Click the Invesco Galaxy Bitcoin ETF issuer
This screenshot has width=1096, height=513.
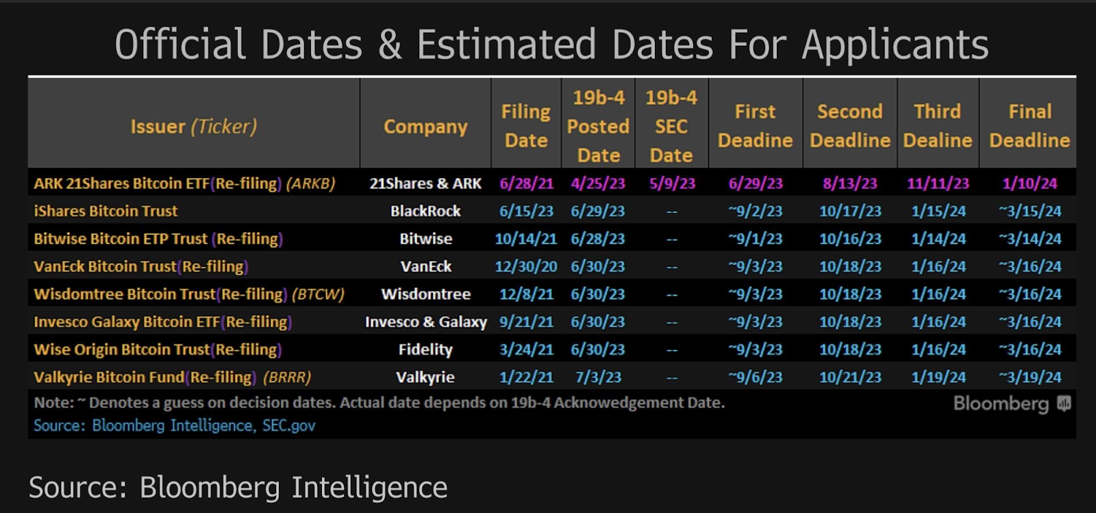[163, 322]
